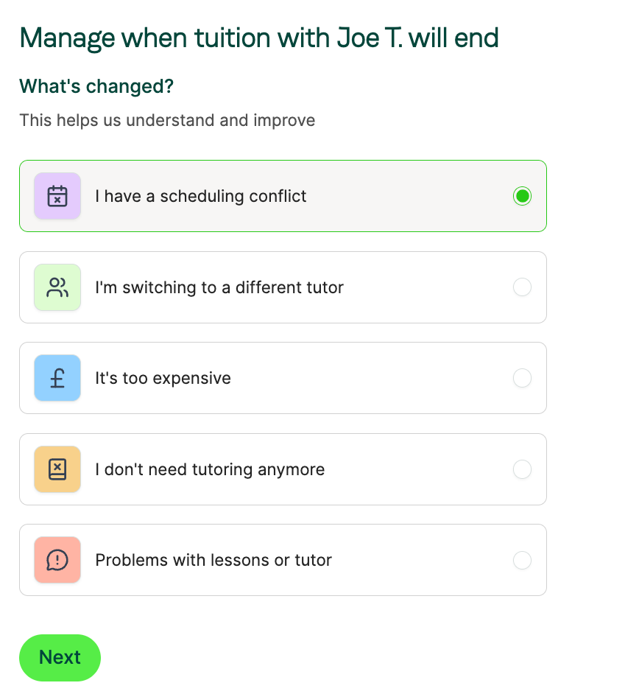639x694 pixels.
Task: Click the 'I have a scheduling conflict' text
Action: (x=201, y=196)
